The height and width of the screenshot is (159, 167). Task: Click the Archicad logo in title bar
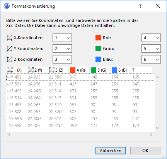(7, 6)
